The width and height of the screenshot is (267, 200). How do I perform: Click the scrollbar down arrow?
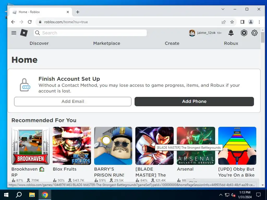[262, 185]
